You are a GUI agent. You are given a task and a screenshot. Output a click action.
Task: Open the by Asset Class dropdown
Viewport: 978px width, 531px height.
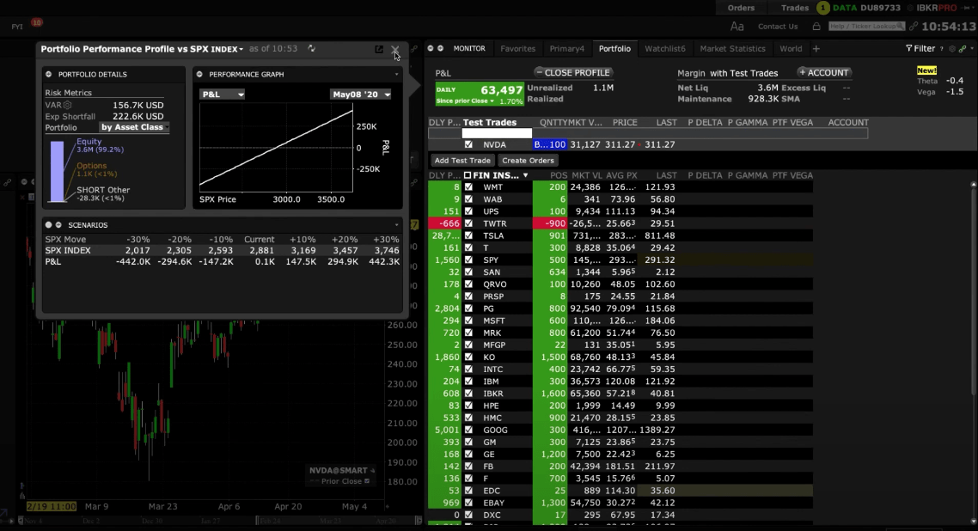(135, 127)
